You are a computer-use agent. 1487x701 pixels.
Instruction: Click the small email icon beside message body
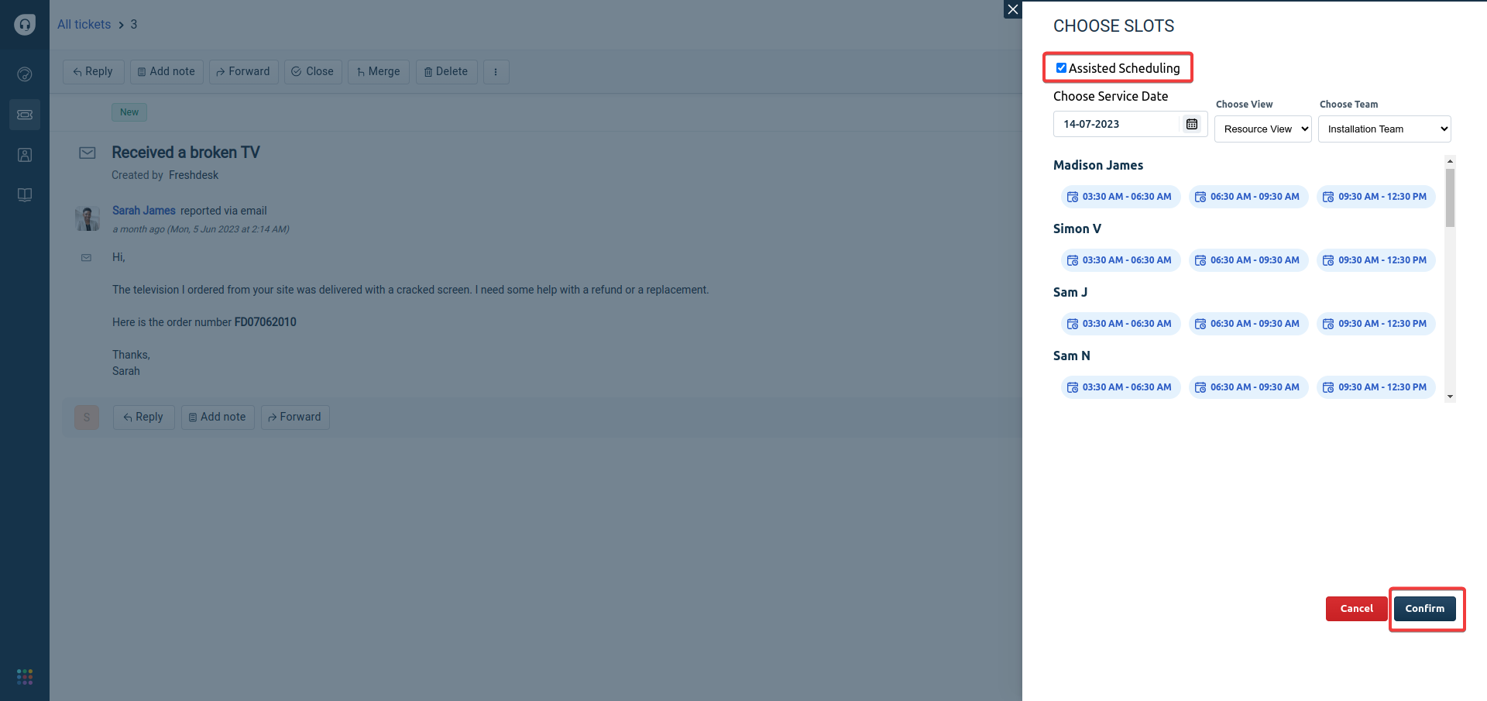tap(86, 258)
